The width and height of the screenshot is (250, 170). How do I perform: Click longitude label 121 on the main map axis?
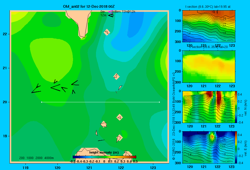89,167
